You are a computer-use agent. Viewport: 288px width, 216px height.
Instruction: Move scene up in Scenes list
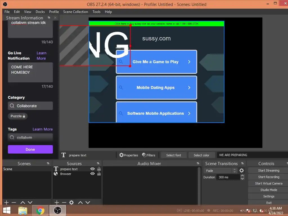pyautogui.click(x=22, y=202)
